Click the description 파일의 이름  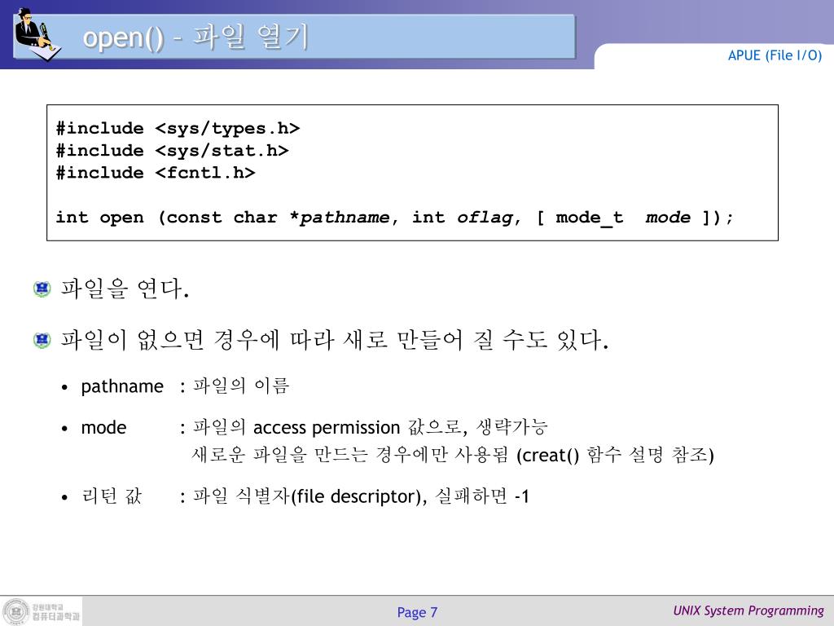[241, 386]
